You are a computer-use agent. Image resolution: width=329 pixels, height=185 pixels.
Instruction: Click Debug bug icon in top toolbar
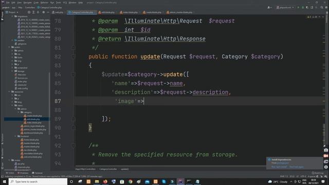coord(303,7)
